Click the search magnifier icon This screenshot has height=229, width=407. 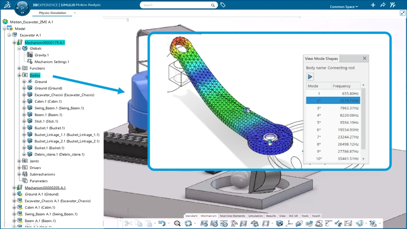click(x=213, y=5)
